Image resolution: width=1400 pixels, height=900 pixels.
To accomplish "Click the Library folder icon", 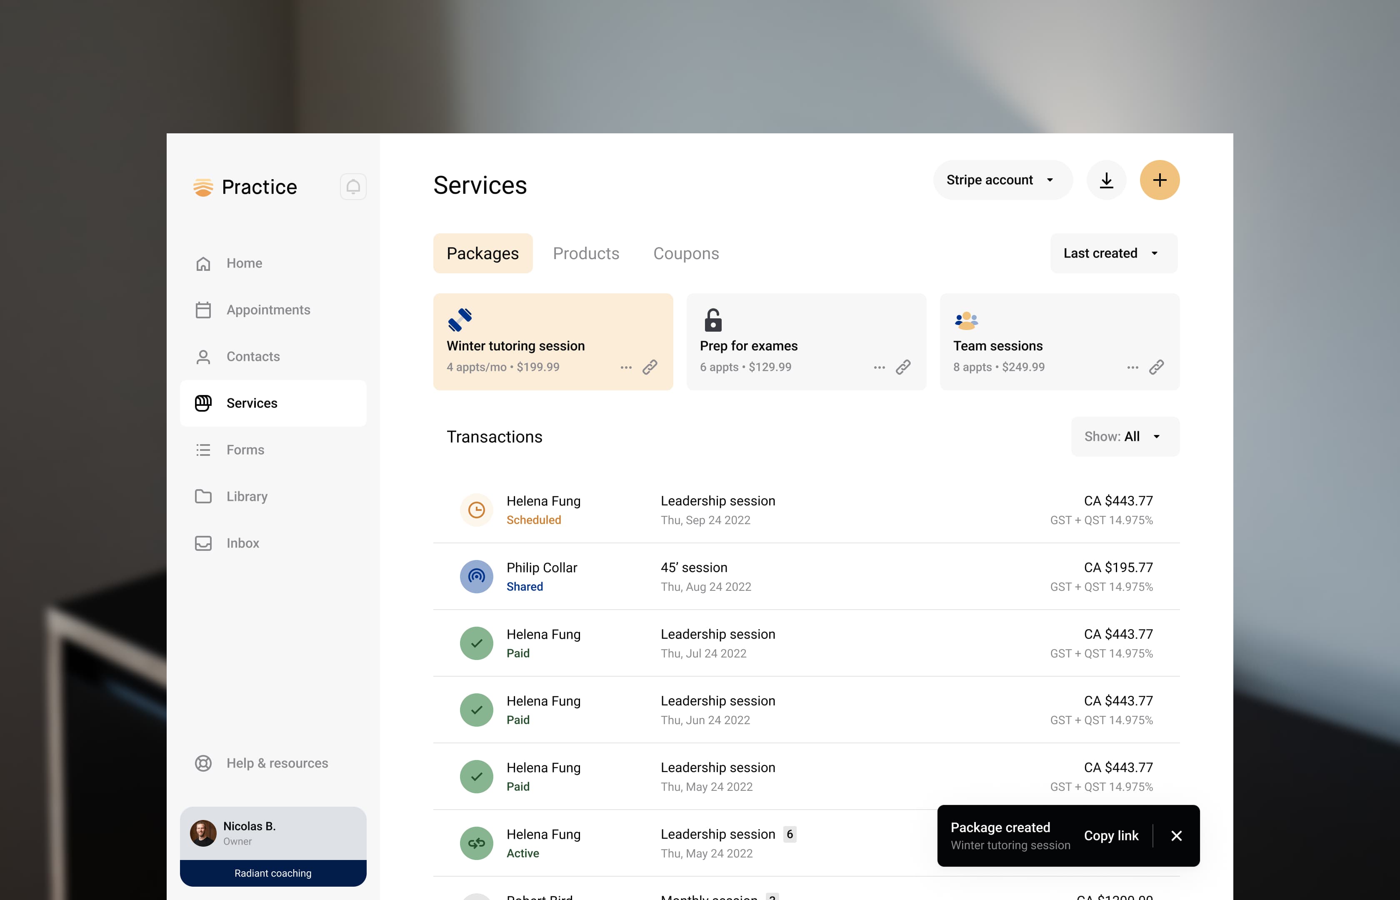I will pos(203,496).
